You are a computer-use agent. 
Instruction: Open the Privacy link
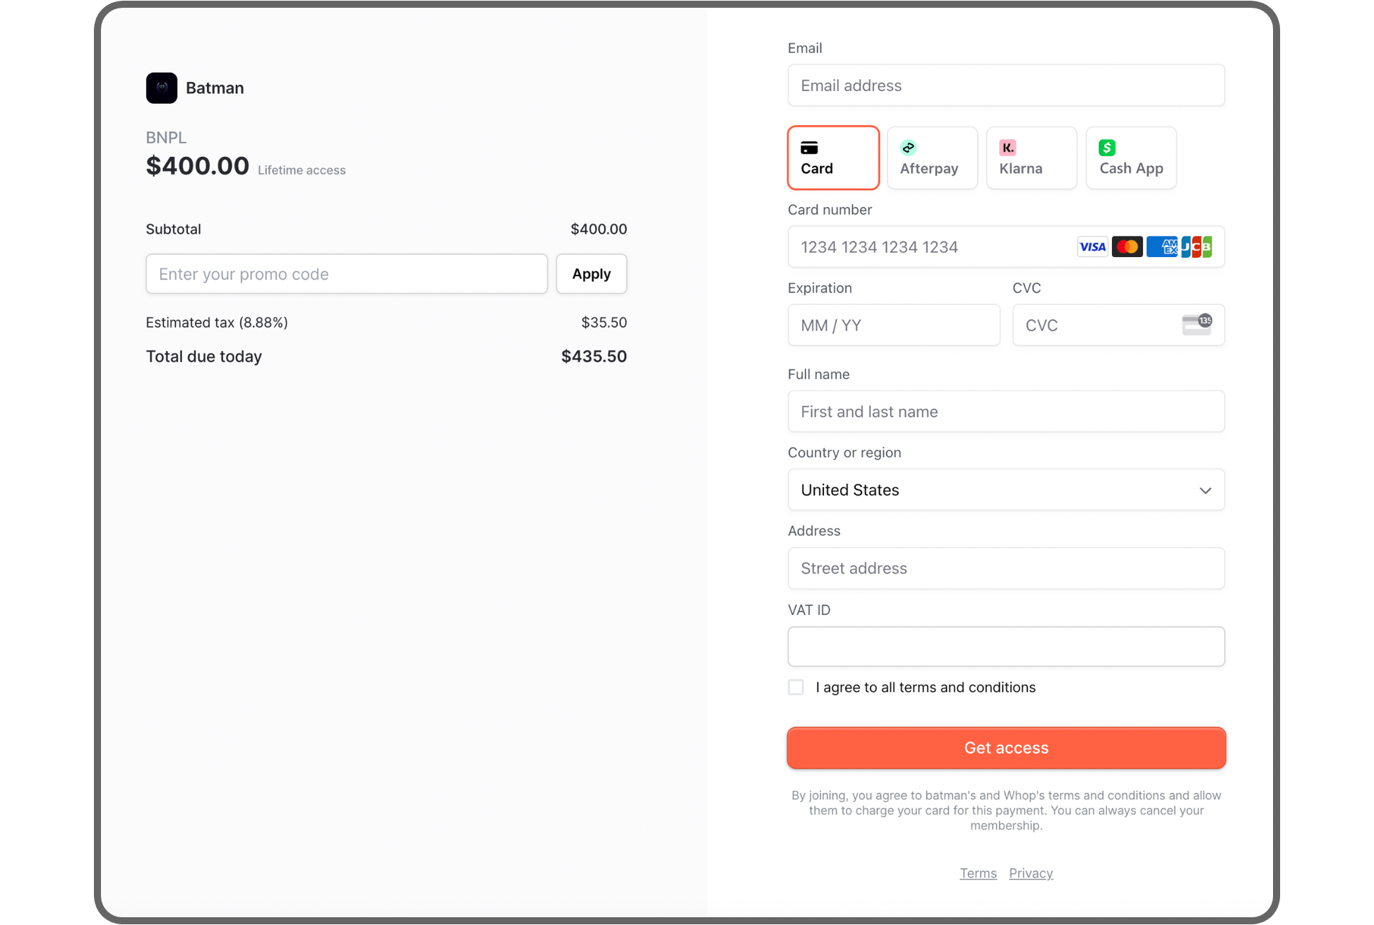(1031, 873)
